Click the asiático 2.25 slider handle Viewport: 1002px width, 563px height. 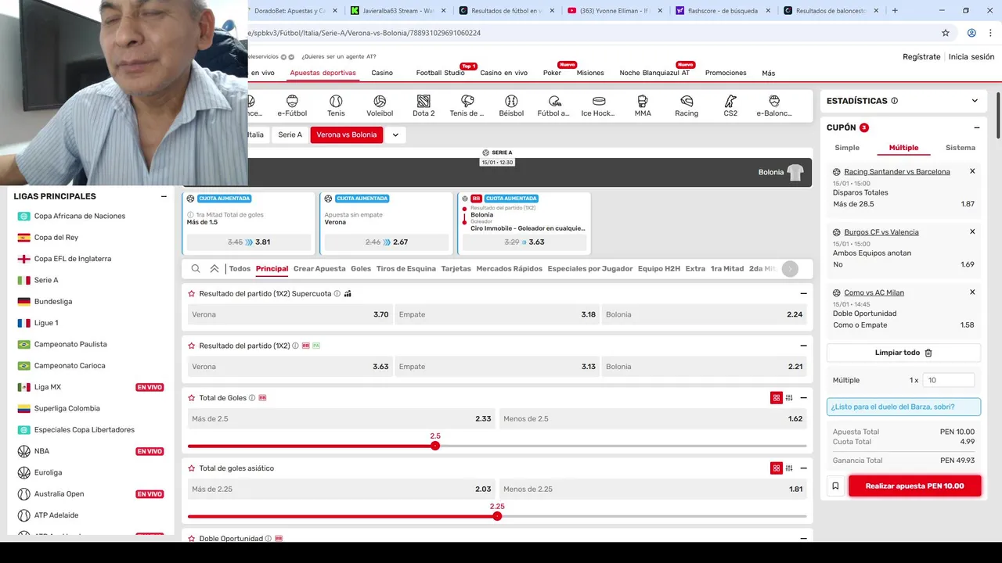click(497, 516)
